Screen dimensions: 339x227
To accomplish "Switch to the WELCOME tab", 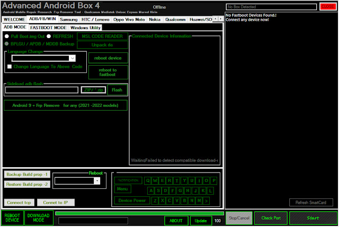I will coord(14,20).
